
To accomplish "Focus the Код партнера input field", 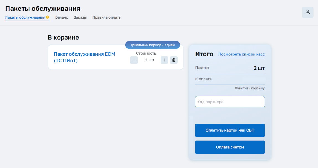I will coord(230,102).
